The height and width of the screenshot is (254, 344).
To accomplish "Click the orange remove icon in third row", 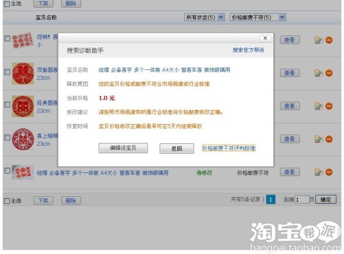I will (329, 106).
